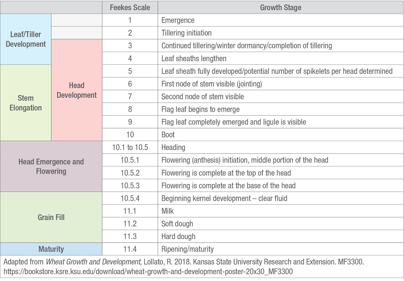Select the 'Heading' growth stage cell

point(173,147)
